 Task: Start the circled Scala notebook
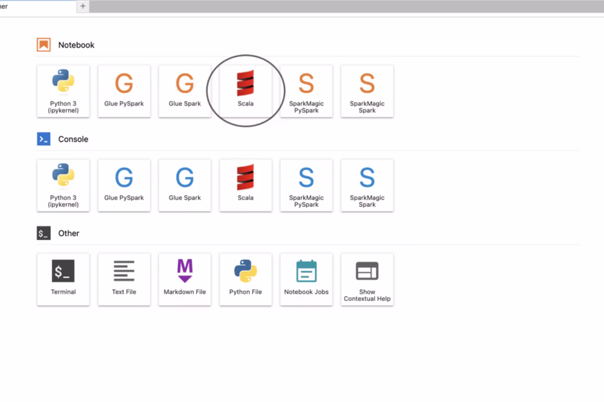click(245, 91)
